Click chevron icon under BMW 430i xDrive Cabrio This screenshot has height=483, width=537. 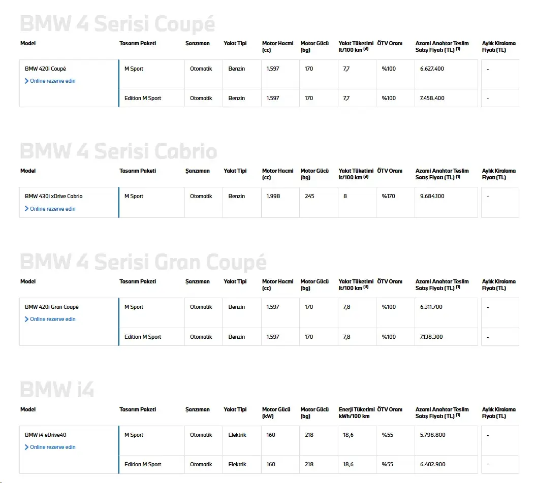26,209
